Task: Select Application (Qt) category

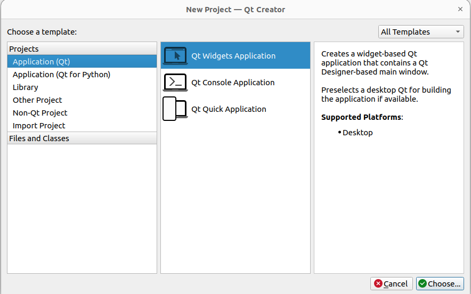Action: pos(82,62)
